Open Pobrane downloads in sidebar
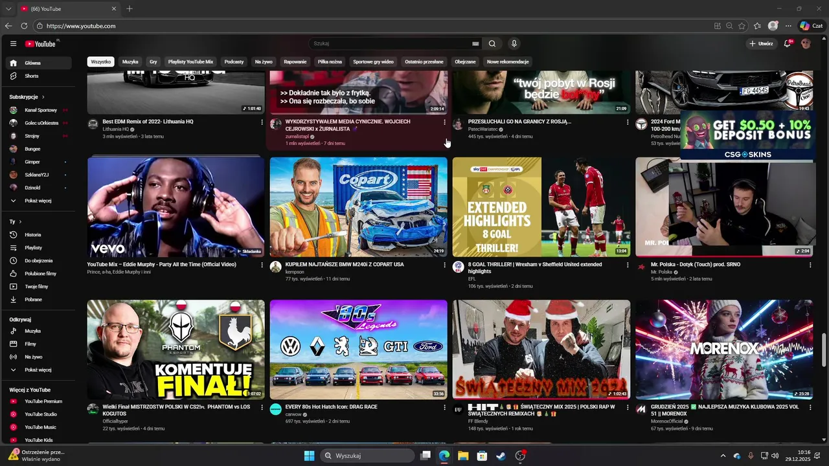This screenshot has height=466, width=829. (40, 299)
